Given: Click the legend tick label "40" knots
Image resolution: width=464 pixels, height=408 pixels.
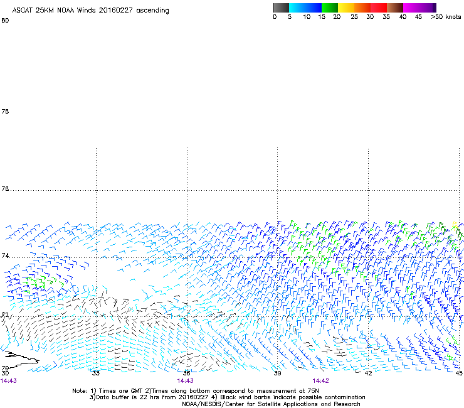Looking at the screenshot, I should [x=403, y=17].
